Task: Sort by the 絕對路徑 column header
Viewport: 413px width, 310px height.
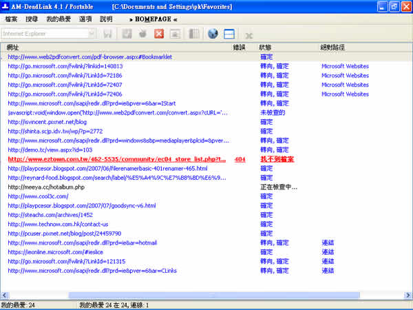Action: pos(334,48)
